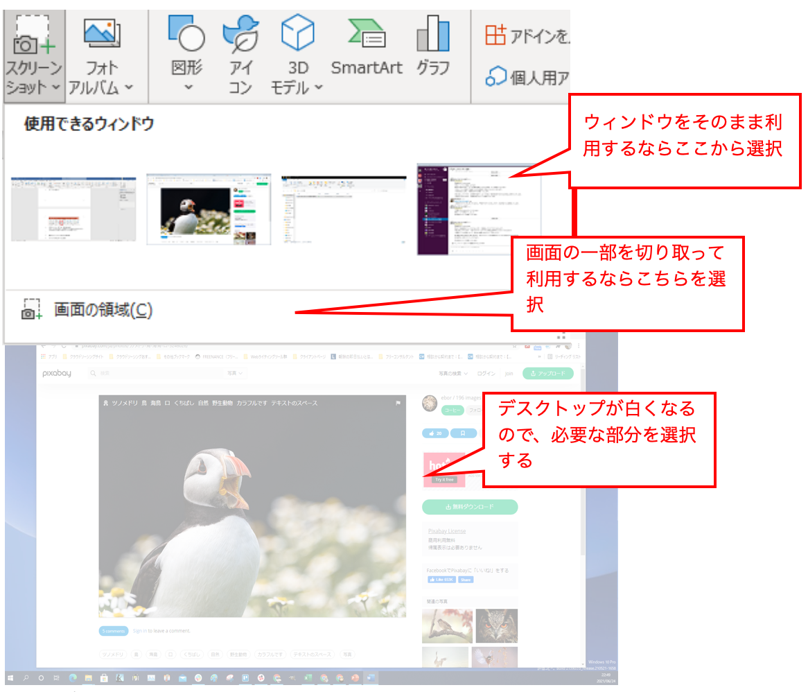Viewport: 808px width, 692px height.
Task: Expand the フォトアルバム dropdown arrow
Action: [x=129, y=87]
